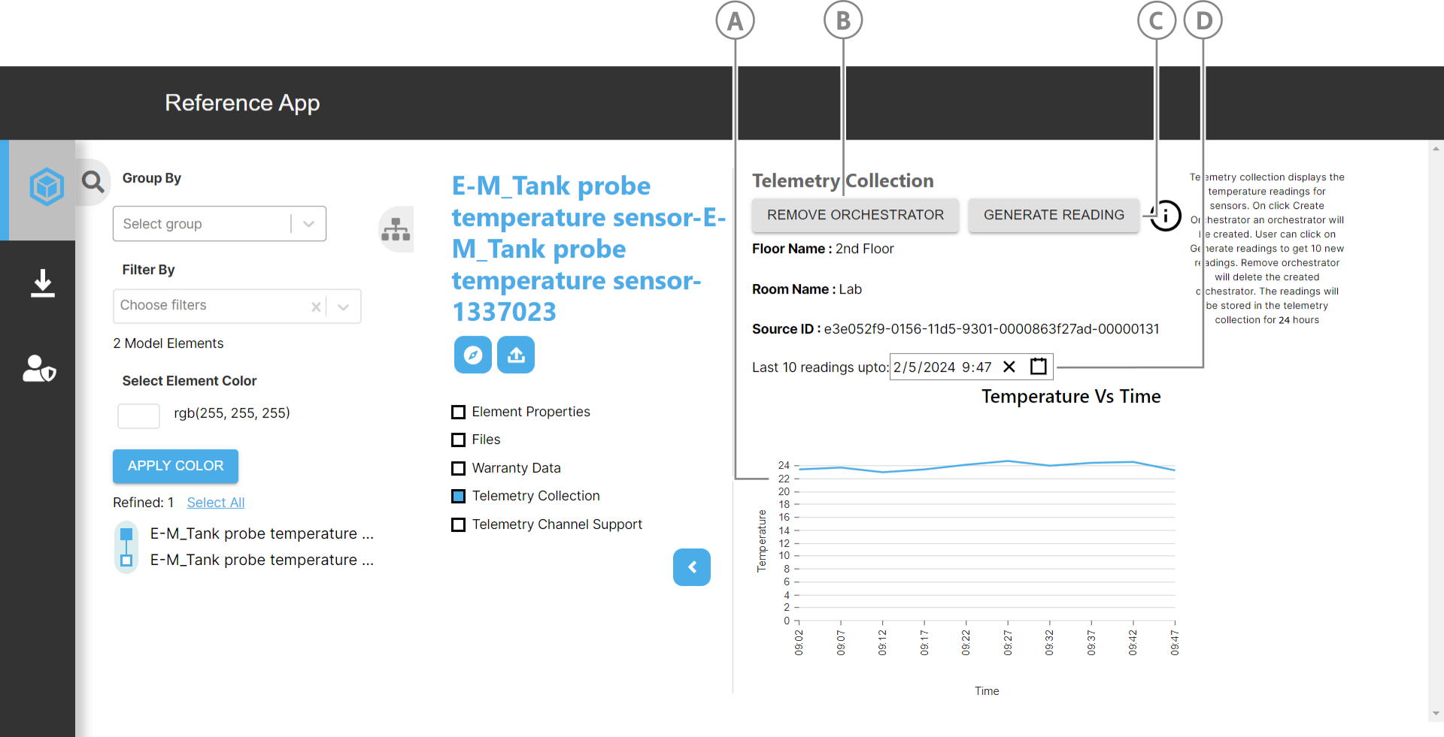Click the Reference App title in the header
The width and height of the screenshot is (1444, 737).
(242, 103)
